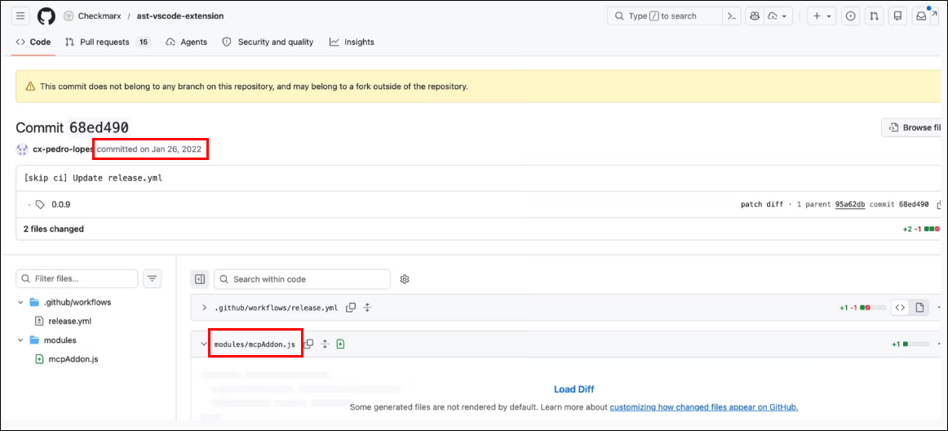Switch to the Code tab
Viewport: 948px width, 431px height.
[x=33, y=42]
